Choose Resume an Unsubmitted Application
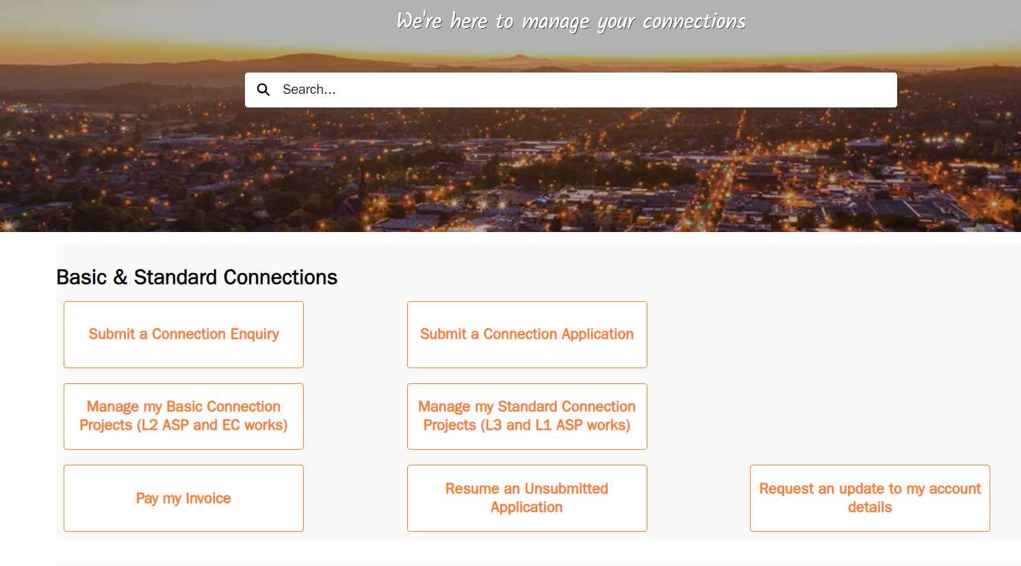 click(527, 498)
